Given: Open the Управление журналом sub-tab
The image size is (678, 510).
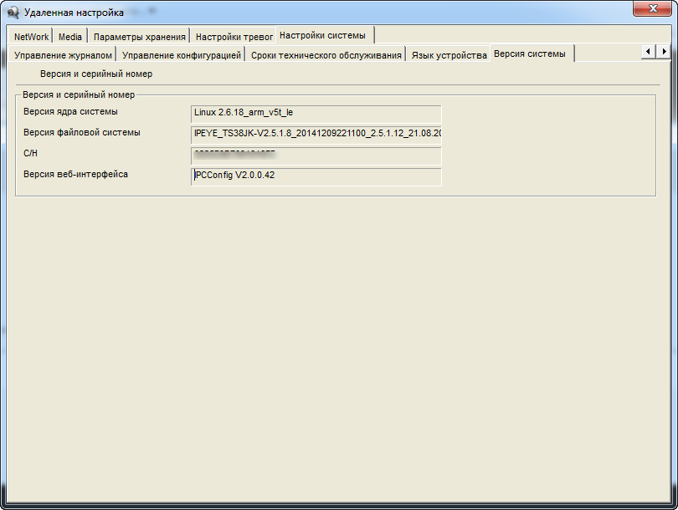Looking at the screenshot, I should pos(63,55).
